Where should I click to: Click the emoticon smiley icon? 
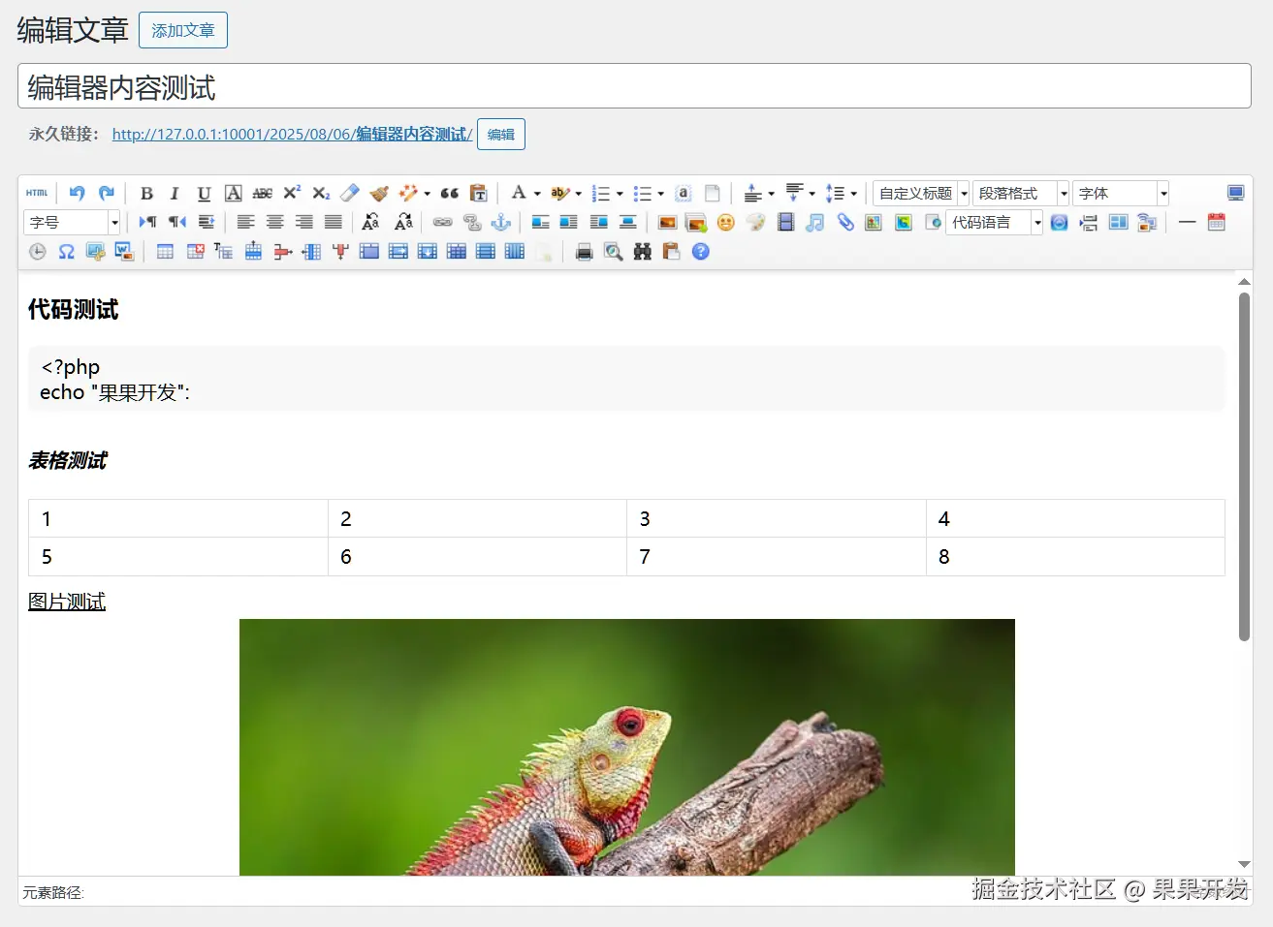(x=726, y=223)
